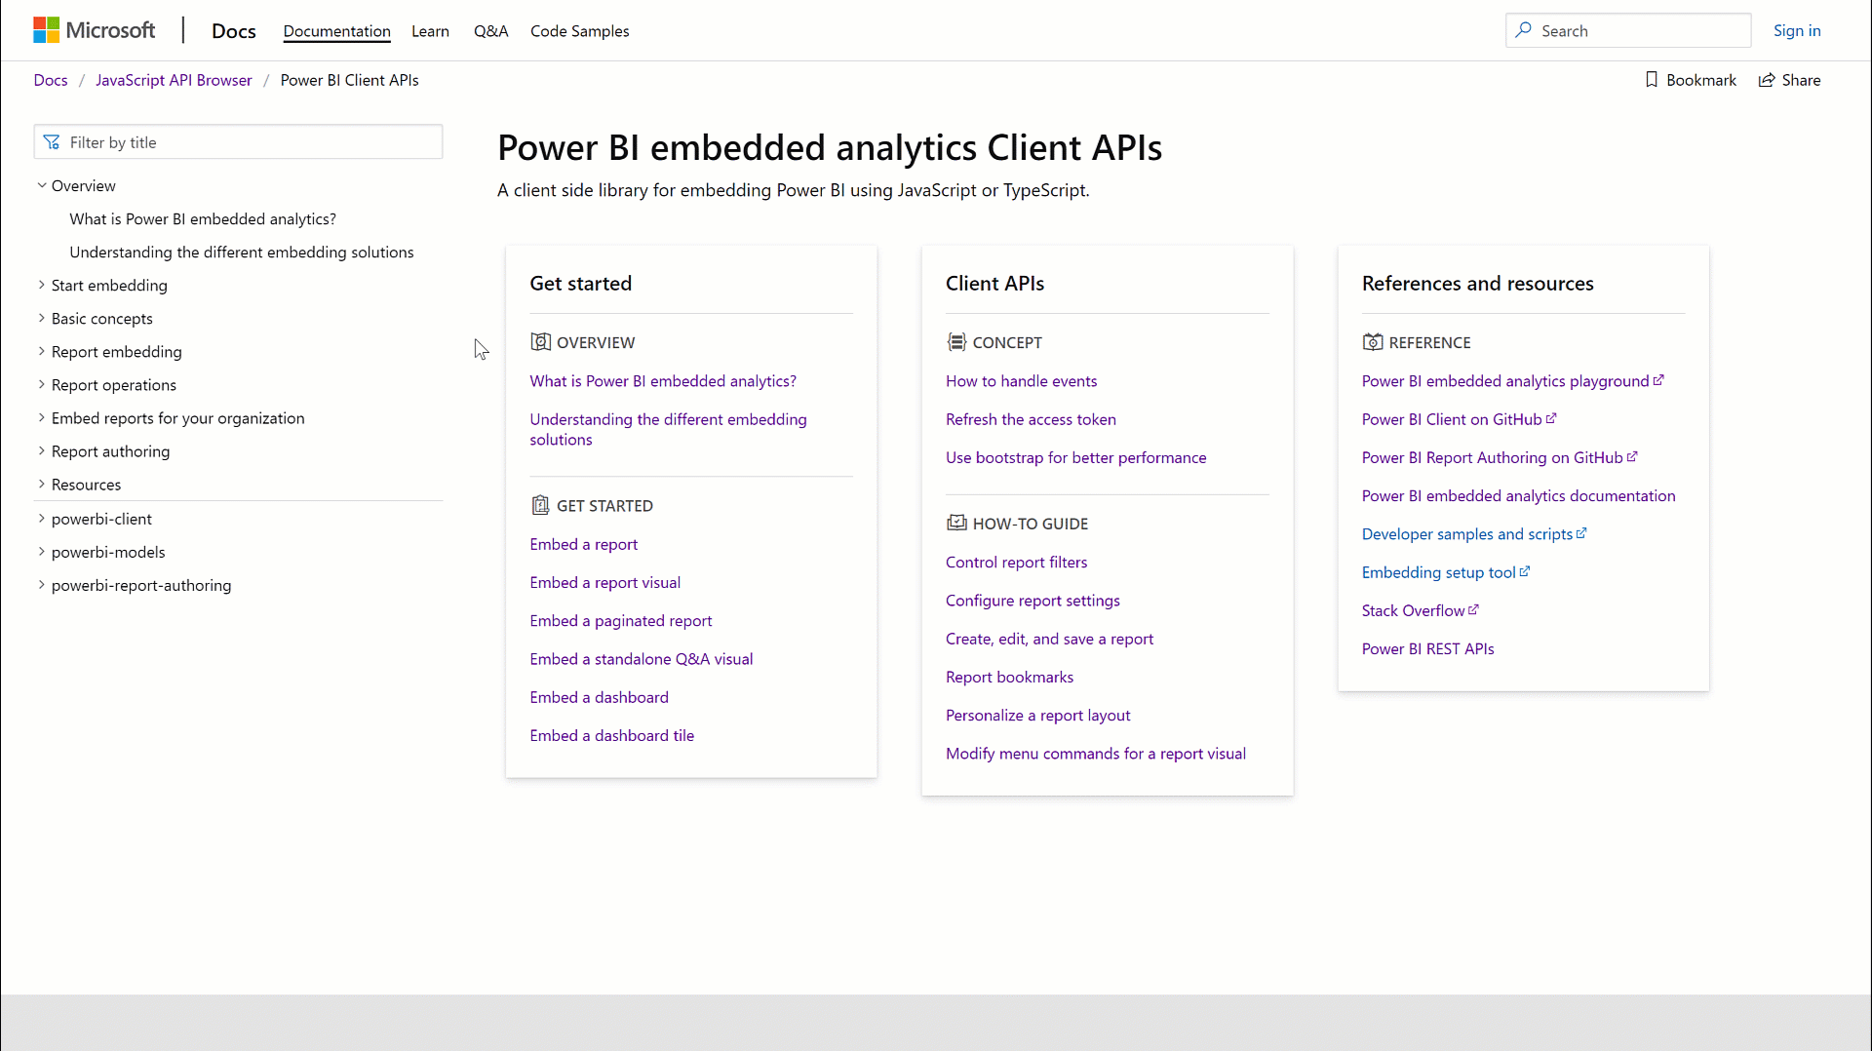Viewport: 1872px width, 1051px height.
Task: Click the search magnifier icon
Action: coord(1524,30)
